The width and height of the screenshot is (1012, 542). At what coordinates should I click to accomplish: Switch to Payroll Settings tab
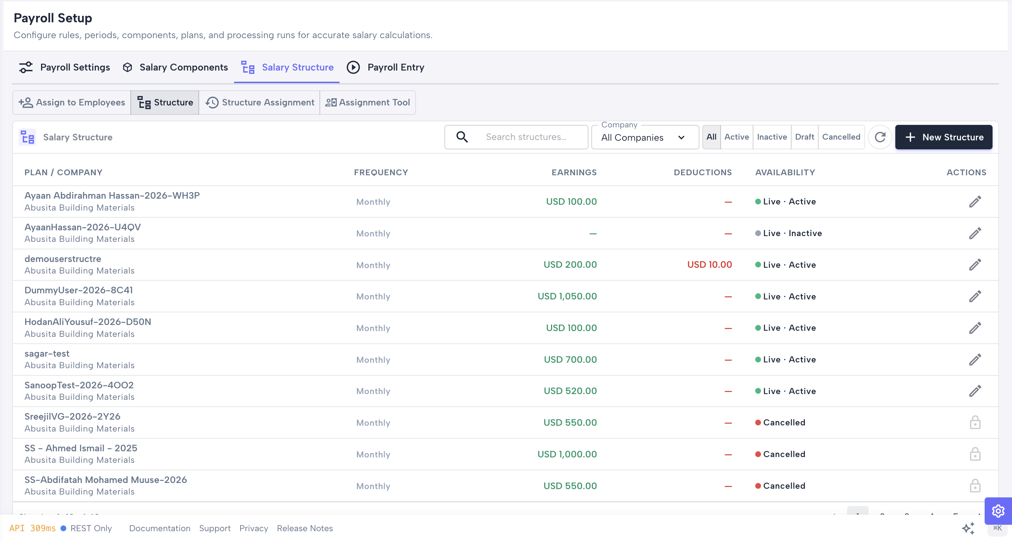click(x=65, y=68)
